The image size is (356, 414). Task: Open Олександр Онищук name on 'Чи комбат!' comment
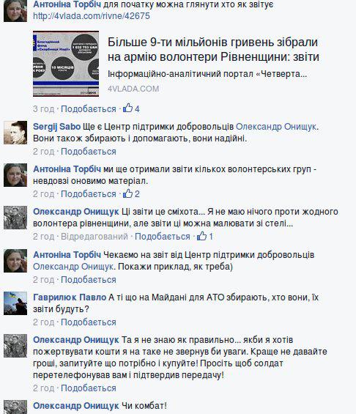(x=76, y=406)
